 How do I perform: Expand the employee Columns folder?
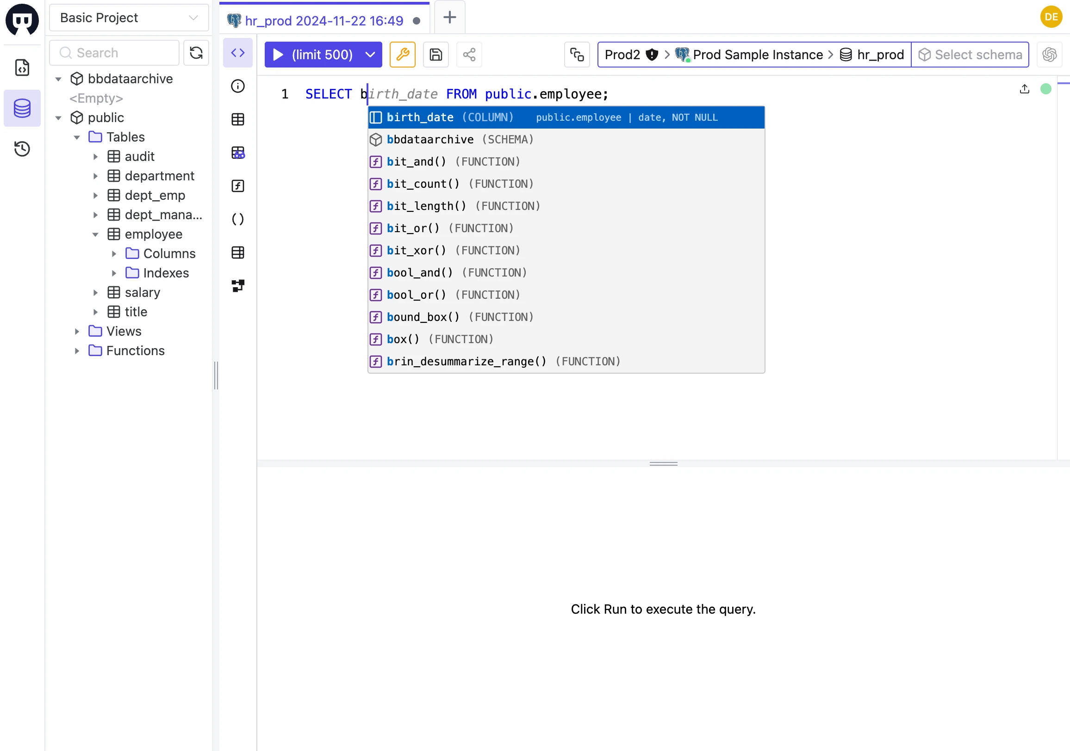point(114,253)
